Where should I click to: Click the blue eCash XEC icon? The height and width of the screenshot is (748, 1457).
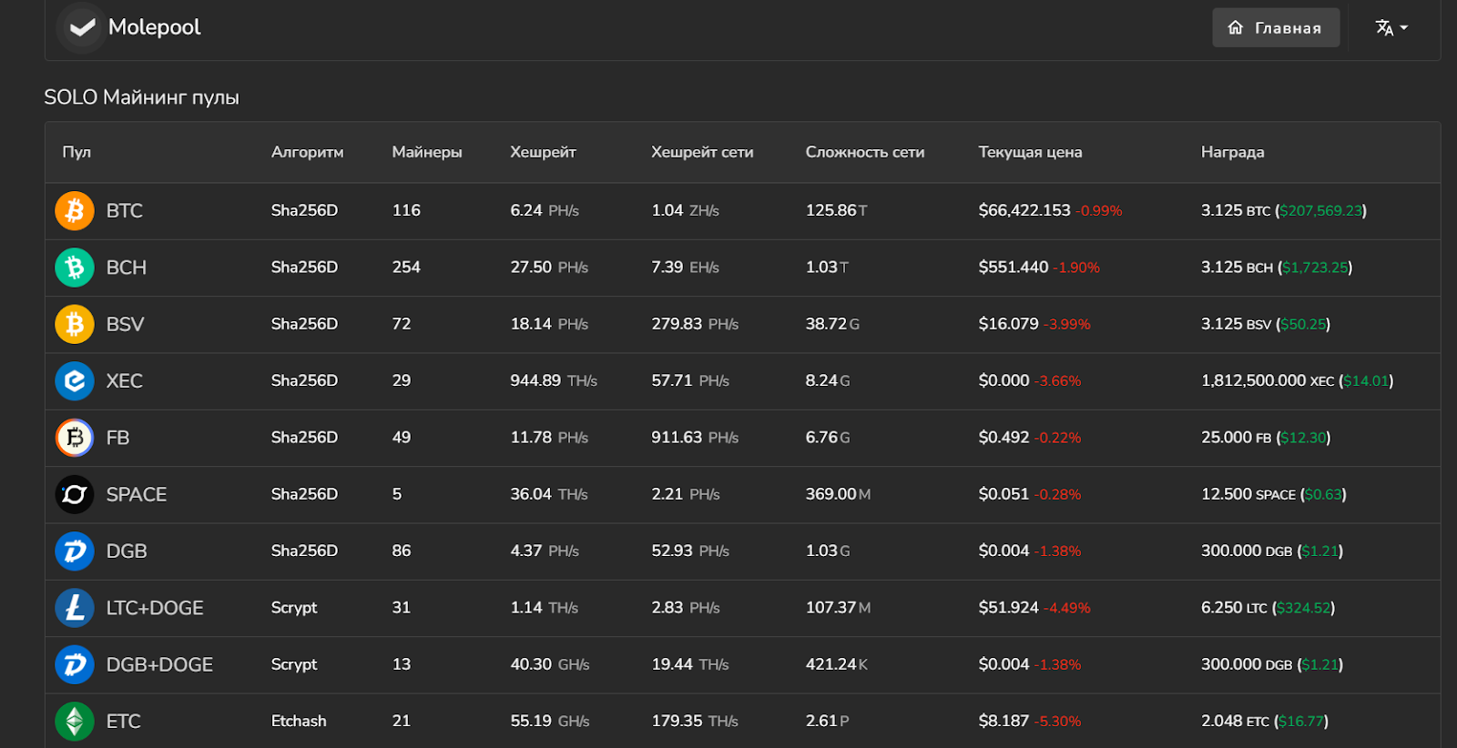pos(75,381)
